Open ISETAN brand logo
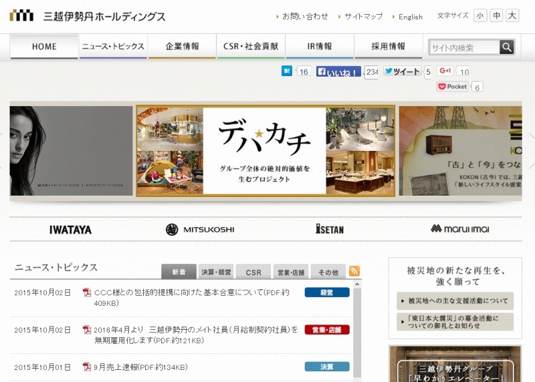535x382 pixels. (330, 229)
